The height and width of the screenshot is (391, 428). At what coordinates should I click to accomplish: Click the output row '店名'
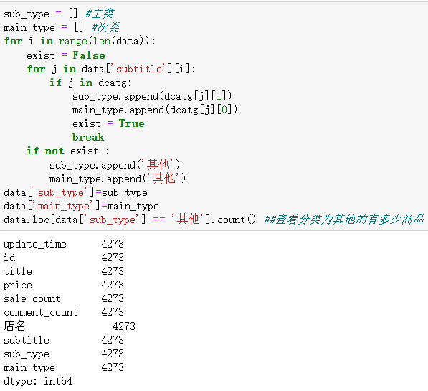click(x=70, y=326)
